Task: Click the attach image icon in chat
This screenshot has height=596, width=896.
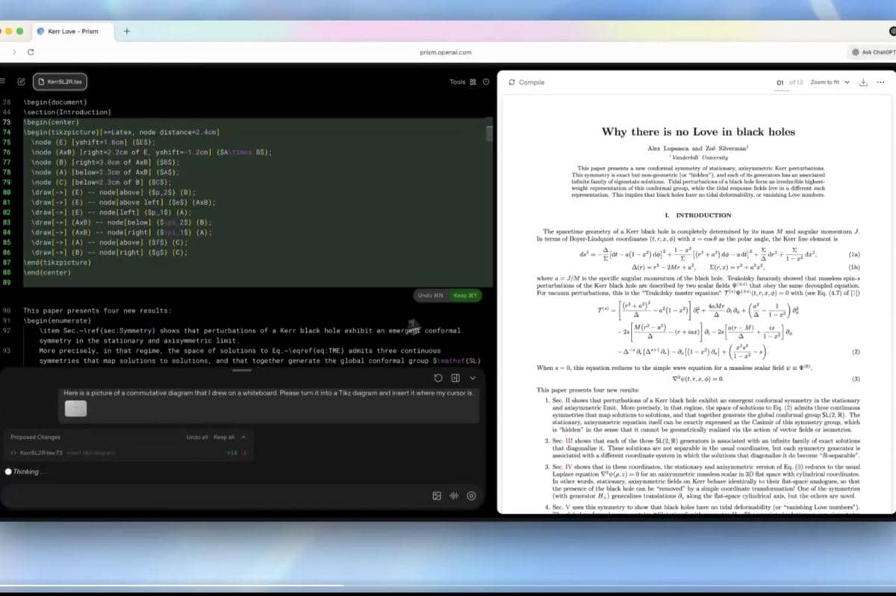Action: (x=437, y=495)
